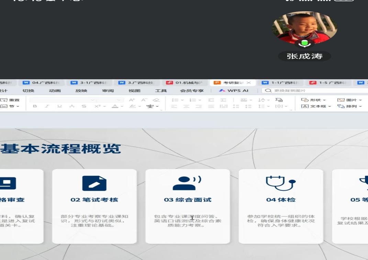The height and width of the screenshot is (260, 368).
Task: Toggle italic text formatting
Action: (x=47, y=106)
